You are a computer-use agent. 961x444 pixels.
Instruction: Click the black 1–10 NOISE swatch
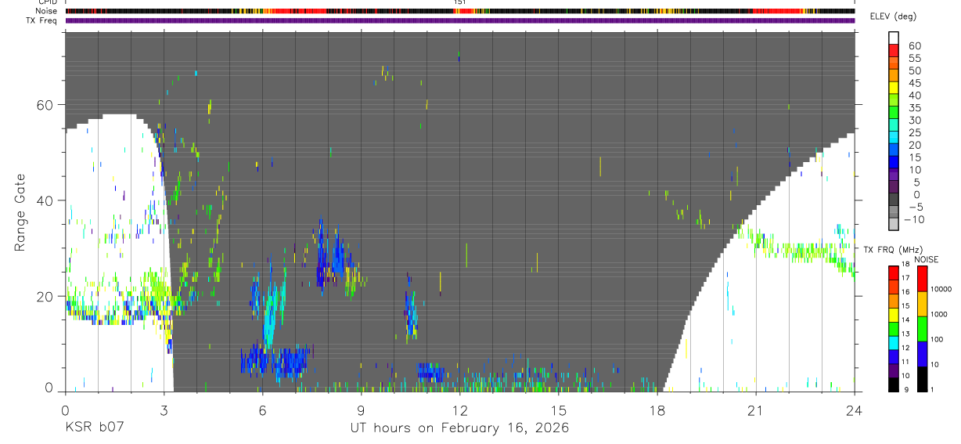coord(922,377)
